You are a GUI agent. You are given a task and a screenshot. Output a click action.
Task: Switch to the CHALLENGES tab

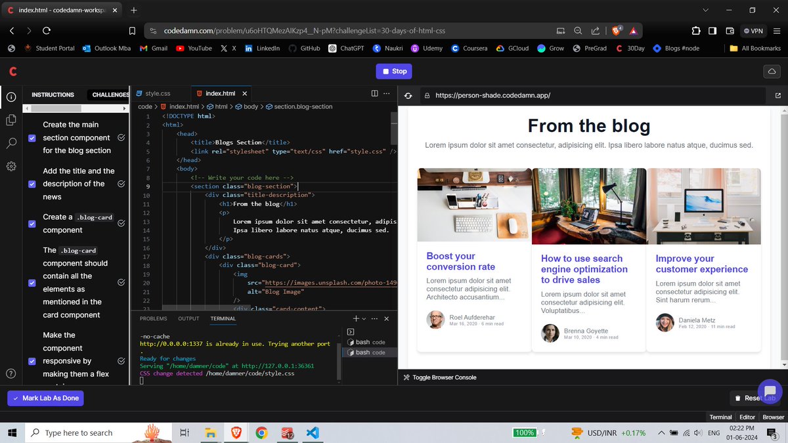pos(110,95)
